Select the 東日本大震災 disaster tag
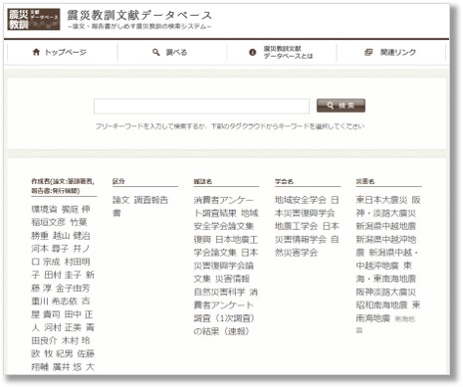The width and height of the screenshot is (463, 387). point(381,200)
